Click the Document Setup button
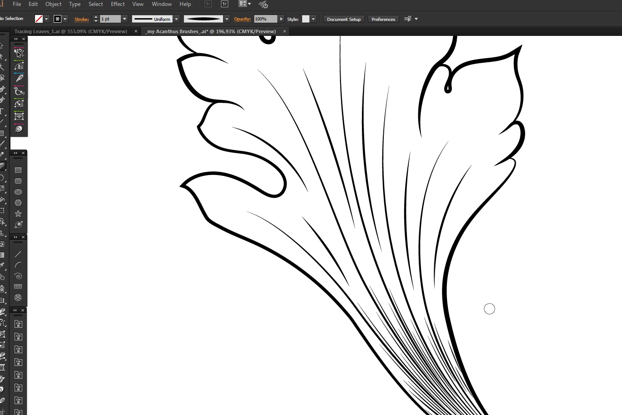Viewport: 622px width, 415px height. click(x=343, y=19)
